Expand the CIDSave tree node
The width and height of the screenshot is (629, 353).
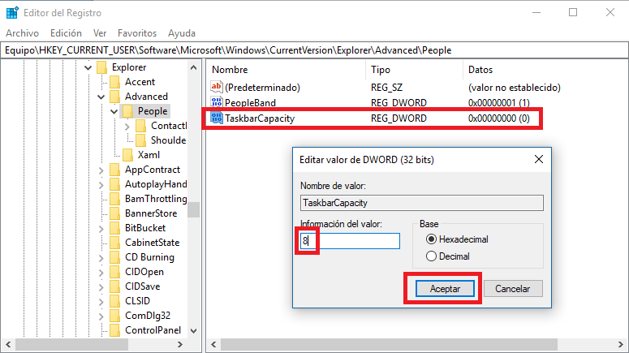click(x=101, y=286)
